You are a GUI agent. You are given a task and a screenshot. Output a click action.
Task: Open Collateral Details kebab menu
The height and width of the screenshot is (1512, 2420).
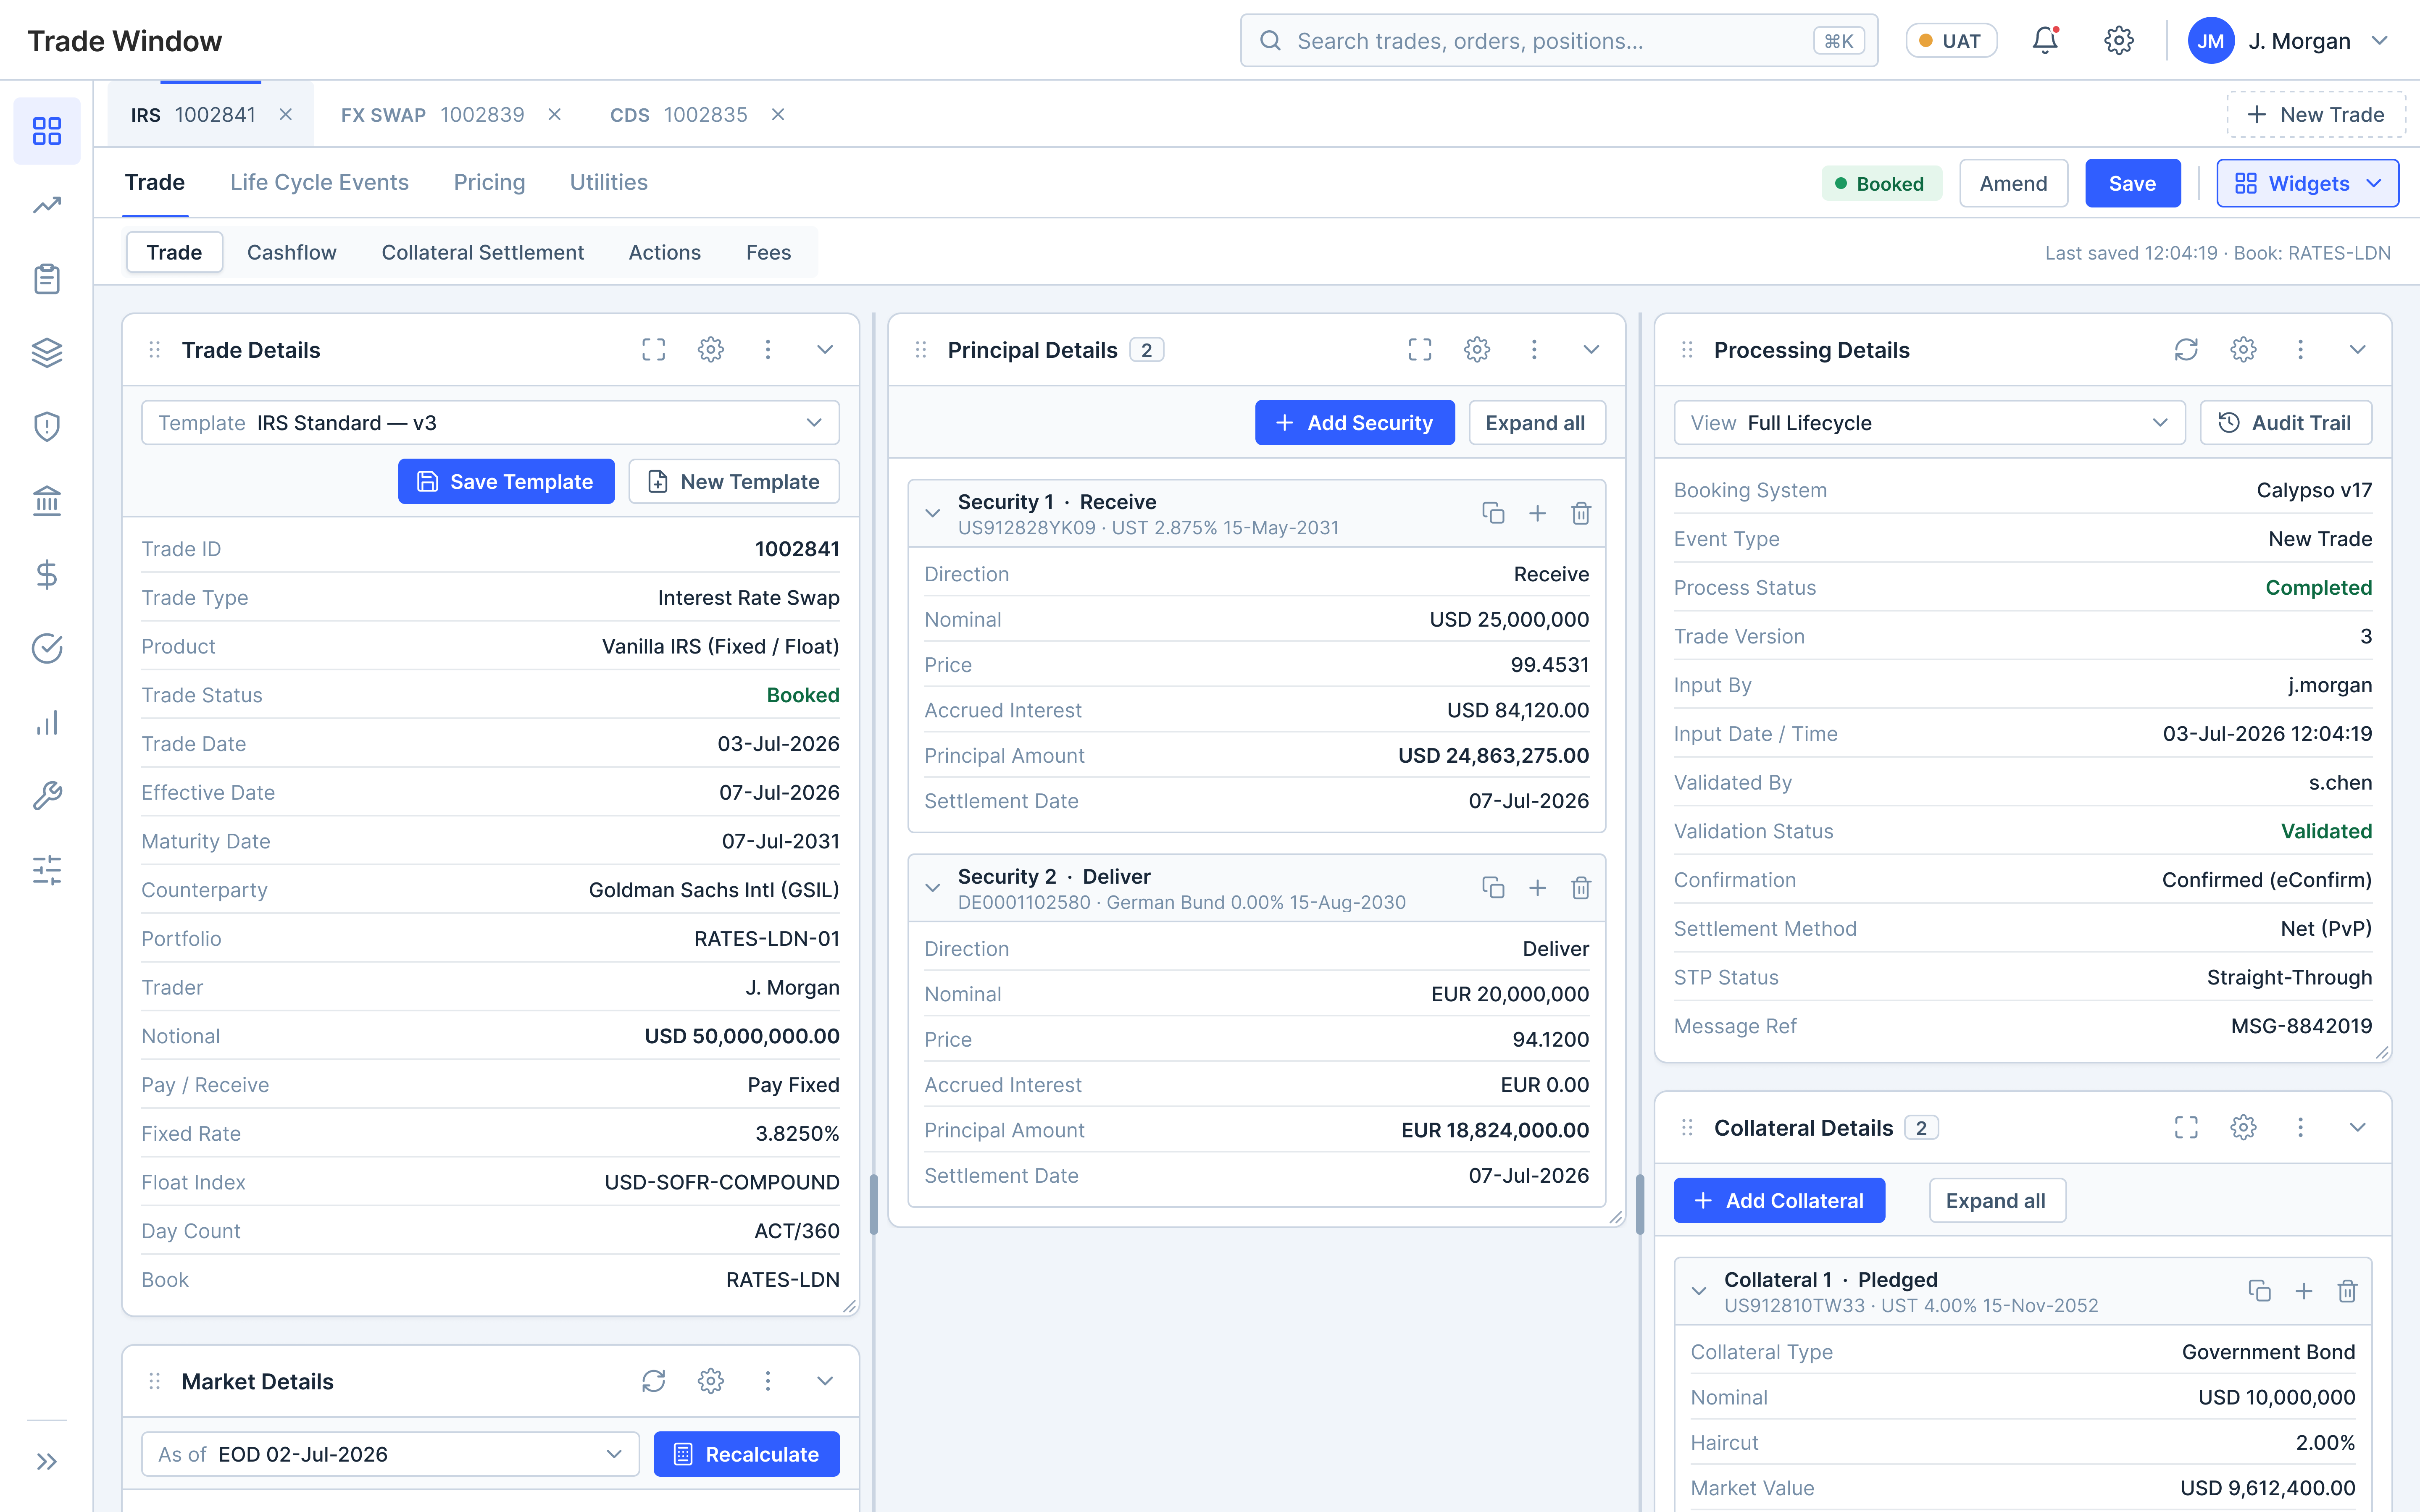(2300, 1128)
